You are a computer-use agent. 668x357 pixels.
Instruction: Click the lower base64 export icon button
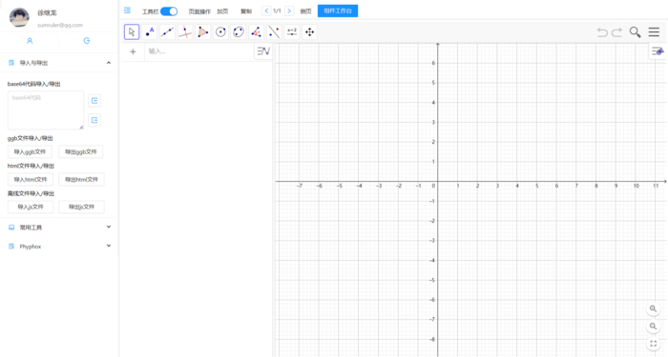(x=94, y=120)
